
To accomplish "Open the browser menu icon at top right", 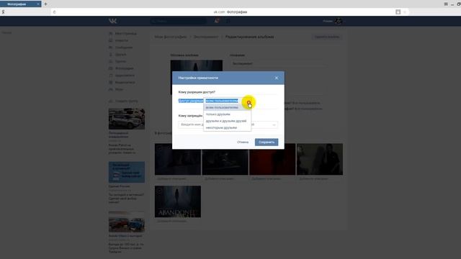I will (x=446, y=4).
